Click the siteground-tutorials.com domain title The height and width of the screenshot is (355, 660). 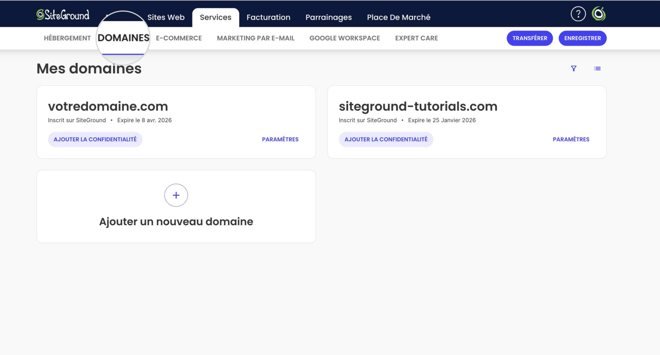coord(418,106)
